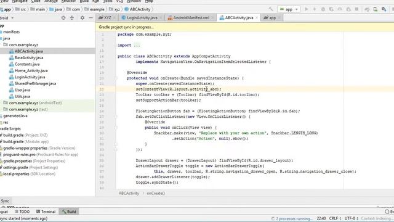Screen dimensions: 394x222
Task: Open the AVD Manager icon
Action: click(x=376, y=9)
